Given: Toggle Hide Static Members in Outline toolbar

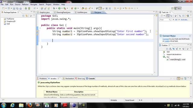Looking at the screenshot, I should pyautogui.click(x=177, y=49).
